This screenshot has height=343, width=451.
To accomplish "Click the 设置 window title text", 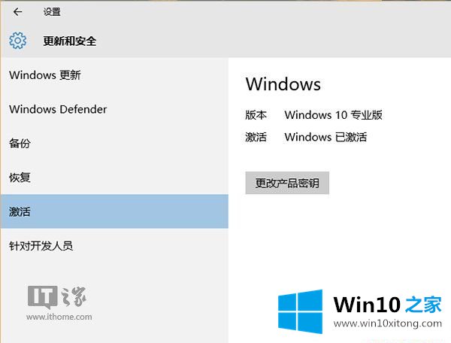I will 52,12.
